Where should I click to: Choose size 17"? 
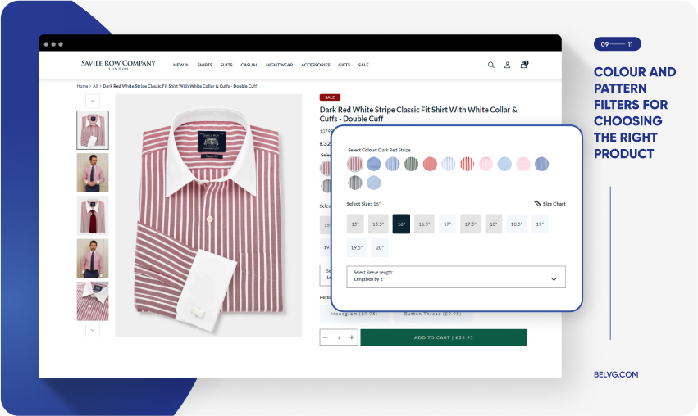click(x=447, y=224)
